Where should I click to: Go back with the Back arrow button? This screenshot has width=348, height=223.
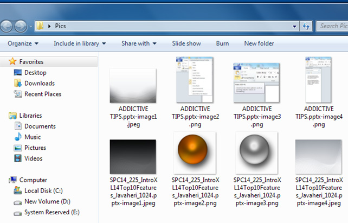click(6, 26)
